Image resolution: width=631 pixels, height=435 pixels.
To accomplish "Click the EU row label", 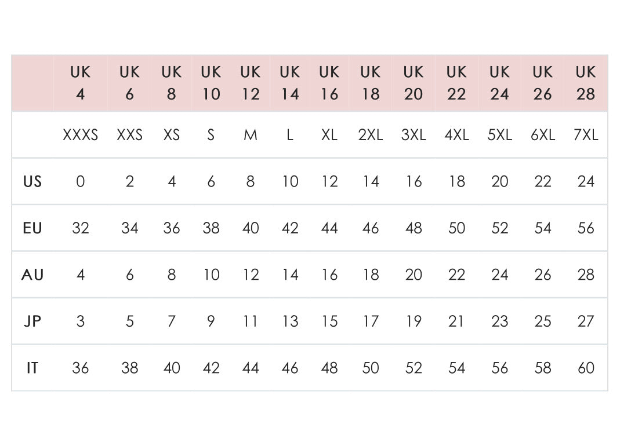I will coord(32,228).
